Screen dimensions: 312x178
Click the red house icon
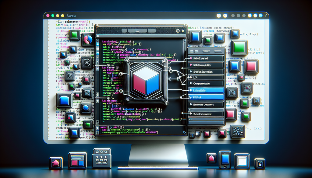[x=211, y=159]
